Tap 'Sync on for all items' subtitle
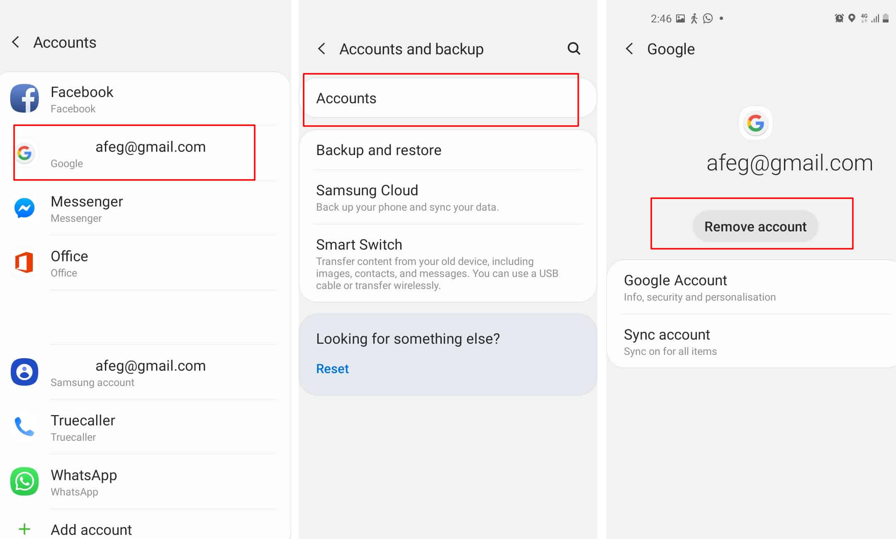 coord(670,351)
